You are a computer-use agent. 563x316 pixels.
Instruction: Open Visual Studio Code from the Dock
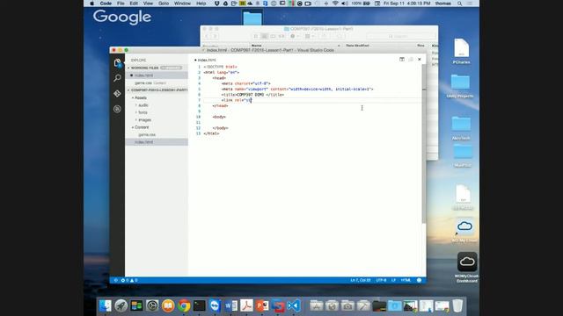click(293, 305)
